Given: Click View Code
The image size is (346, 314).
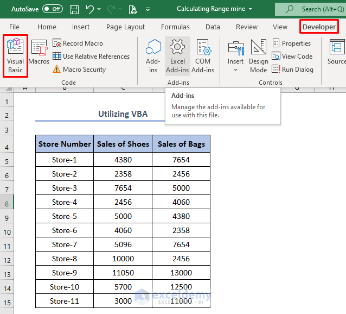Looking at the screenshot, I should click(x=292, y=56).
